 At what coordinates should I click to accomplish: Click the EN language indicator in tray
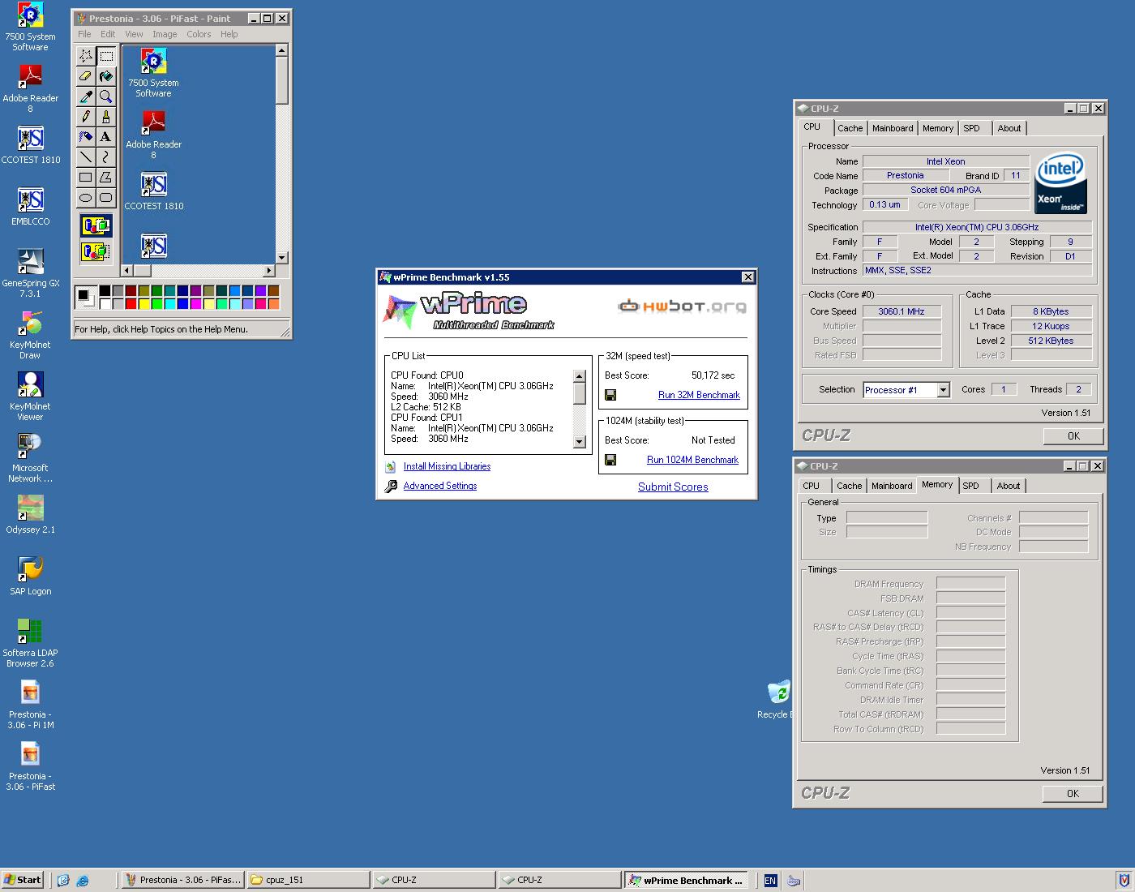(770, 881)
